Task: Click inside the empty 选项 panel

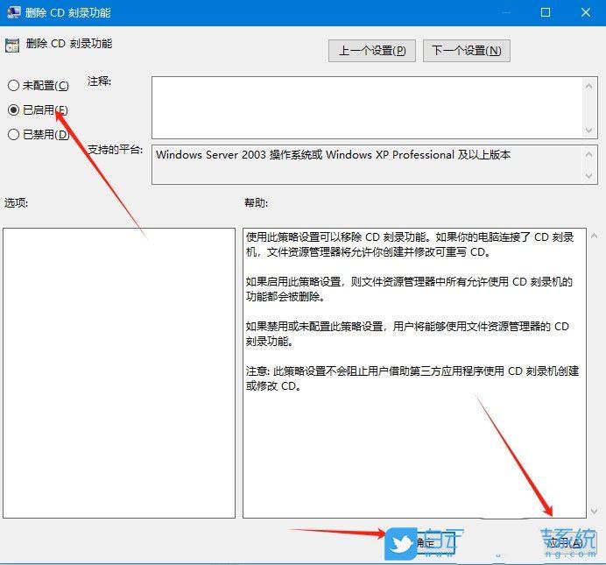Action: [x=118, y=372]
